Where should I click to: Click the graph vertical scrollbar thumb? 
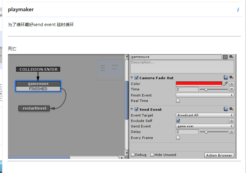click(x=127, y=100)
